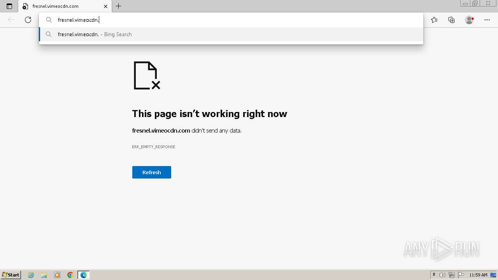The width and height of the screenshot is (498, 280).
Task: Click the ERR_EMPTY_RESPONSE error code text
Action: coord(154,147)
